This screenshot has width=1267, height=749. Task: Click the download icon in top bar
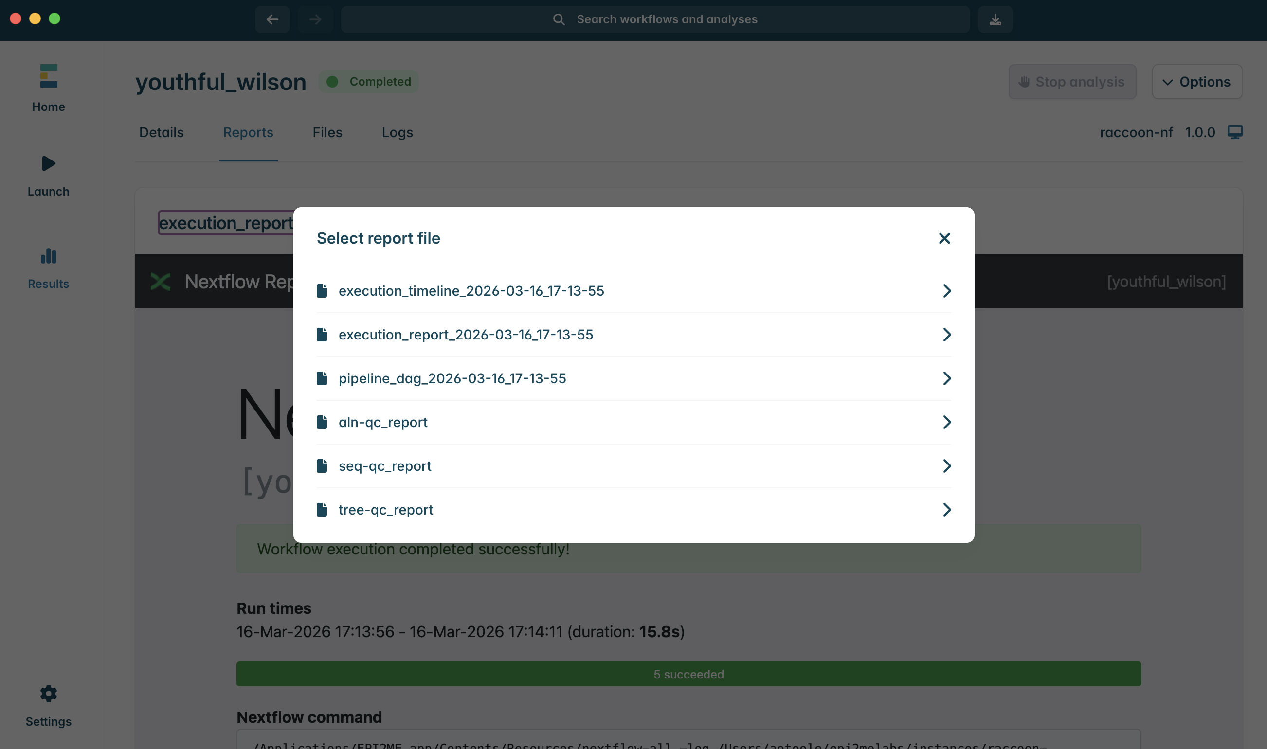(995, 19)
